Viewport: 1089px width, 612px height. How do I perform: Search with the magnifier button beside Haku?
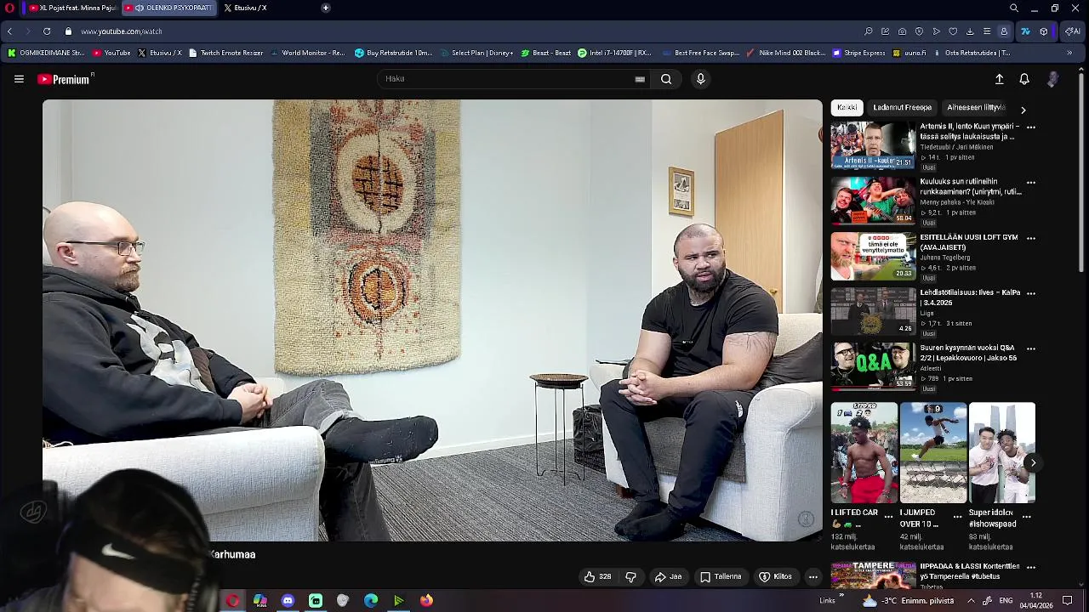(666, 79)
